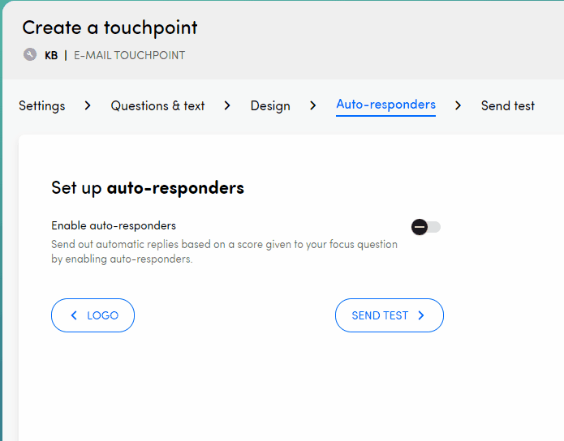The height and width of the screenshot is (441, 564).
Task: Click the chevron after Auto-responders step
Action: click(x=459, y=105)
